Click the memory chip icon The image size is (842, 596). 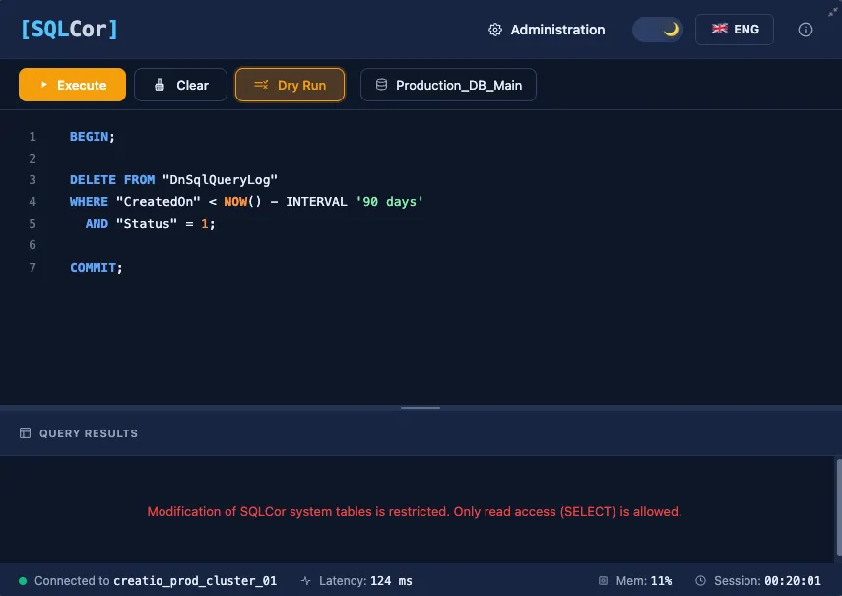tap(603, 580)
